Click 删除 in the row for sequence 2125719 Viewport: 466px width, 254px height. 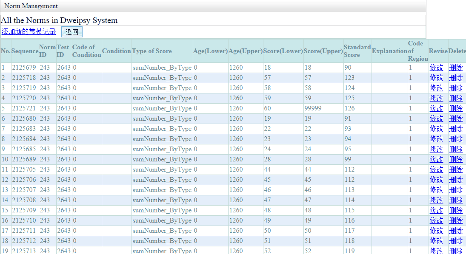click(456, 88)
